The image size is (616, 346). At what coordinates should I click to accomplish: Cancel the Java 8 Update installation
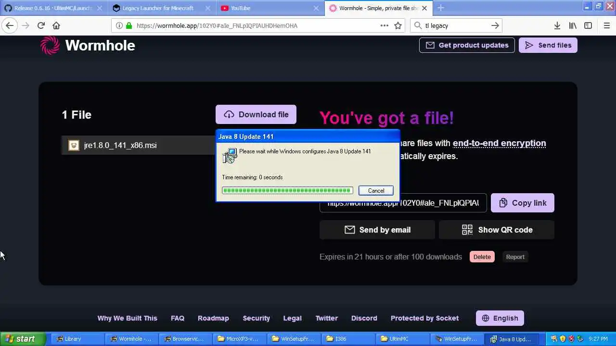[x=376, y=191]
